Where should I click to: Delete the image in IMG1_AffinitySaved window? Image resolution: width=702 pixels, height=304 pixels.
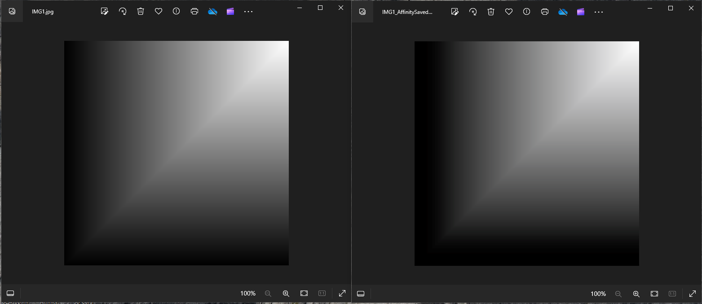click(x=491, y=12)
